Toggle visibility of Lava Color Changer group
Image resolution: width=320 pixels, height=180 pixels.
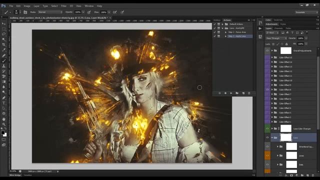tap(267, 128)
